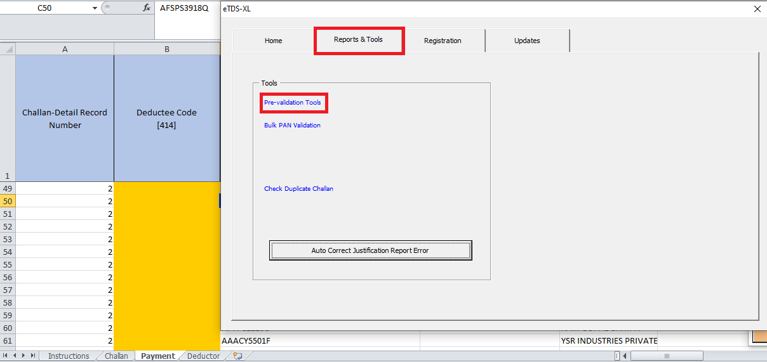Screen dimensions: 767x362
Task: Launch Bulk PAN Validation
Action: [292, 126]
